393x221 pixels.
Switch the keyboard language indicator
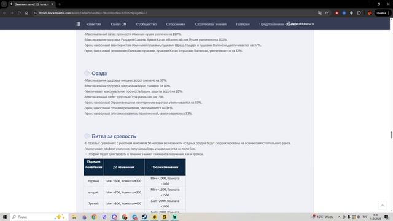(x=365, y=217)
